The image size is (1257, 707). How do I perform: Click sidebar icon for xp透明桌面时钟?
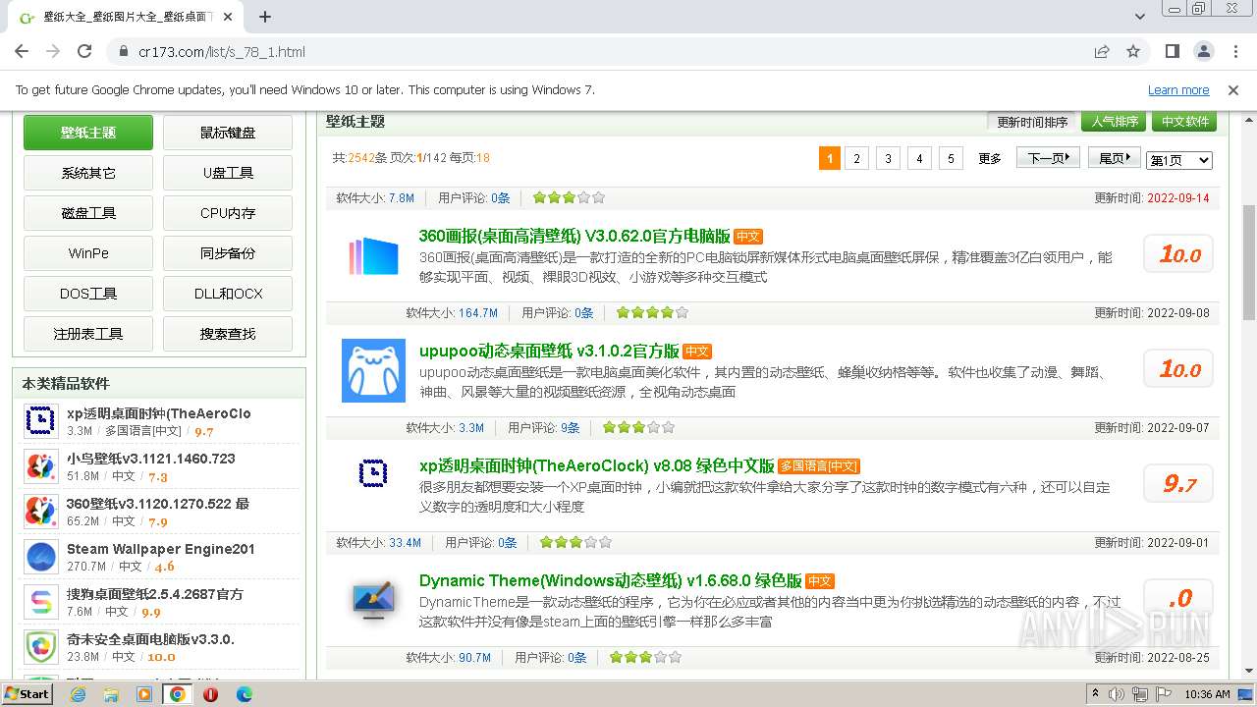tap(41, 421)
